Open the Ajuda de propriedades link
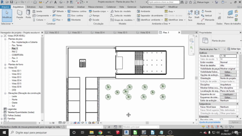This screenshot has height=136, width=242. pos(210,122)
